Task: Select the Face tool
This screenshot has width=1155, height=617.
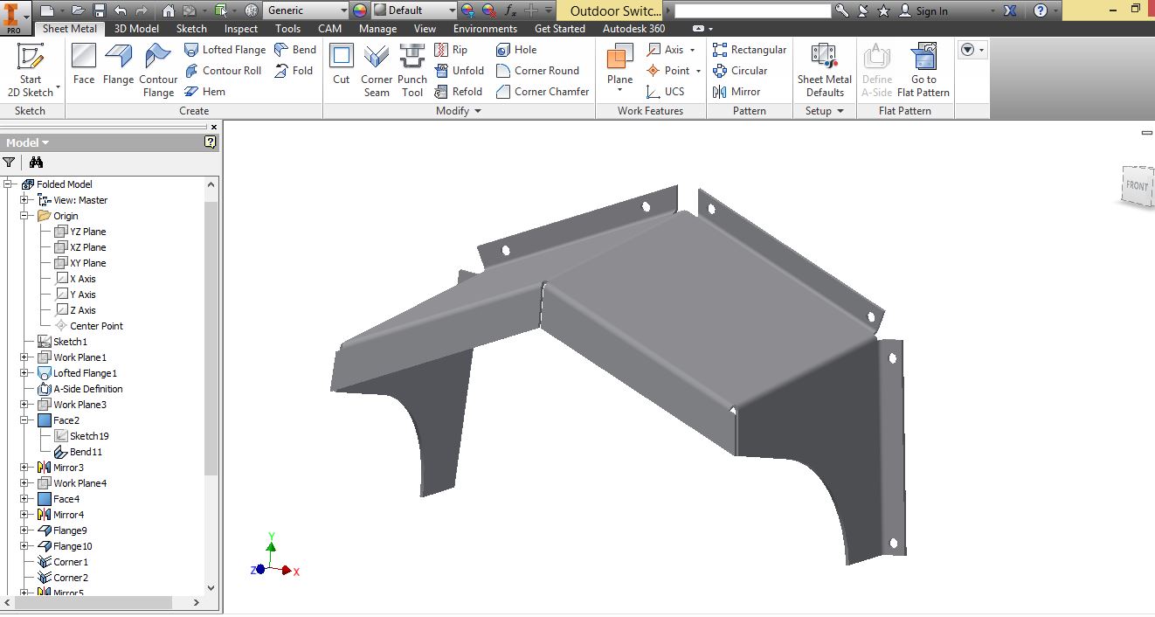Action: pyautogui.click(x=84, y=64)
